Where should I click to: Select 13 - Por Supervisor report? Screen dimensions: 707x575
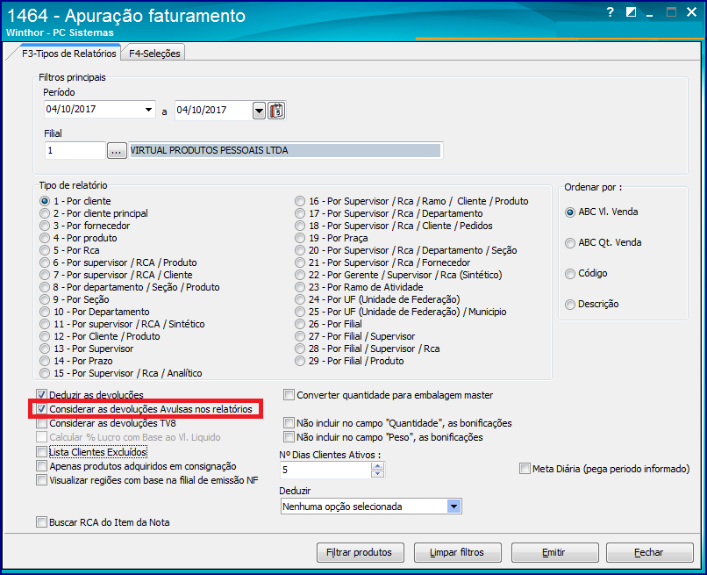pos(45,349)
